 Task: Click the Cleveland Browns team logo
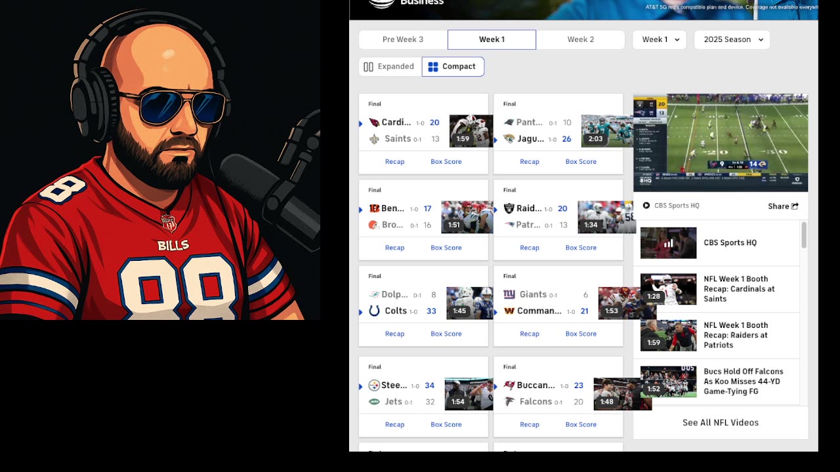pyautogui.click(x=373, y=225)
